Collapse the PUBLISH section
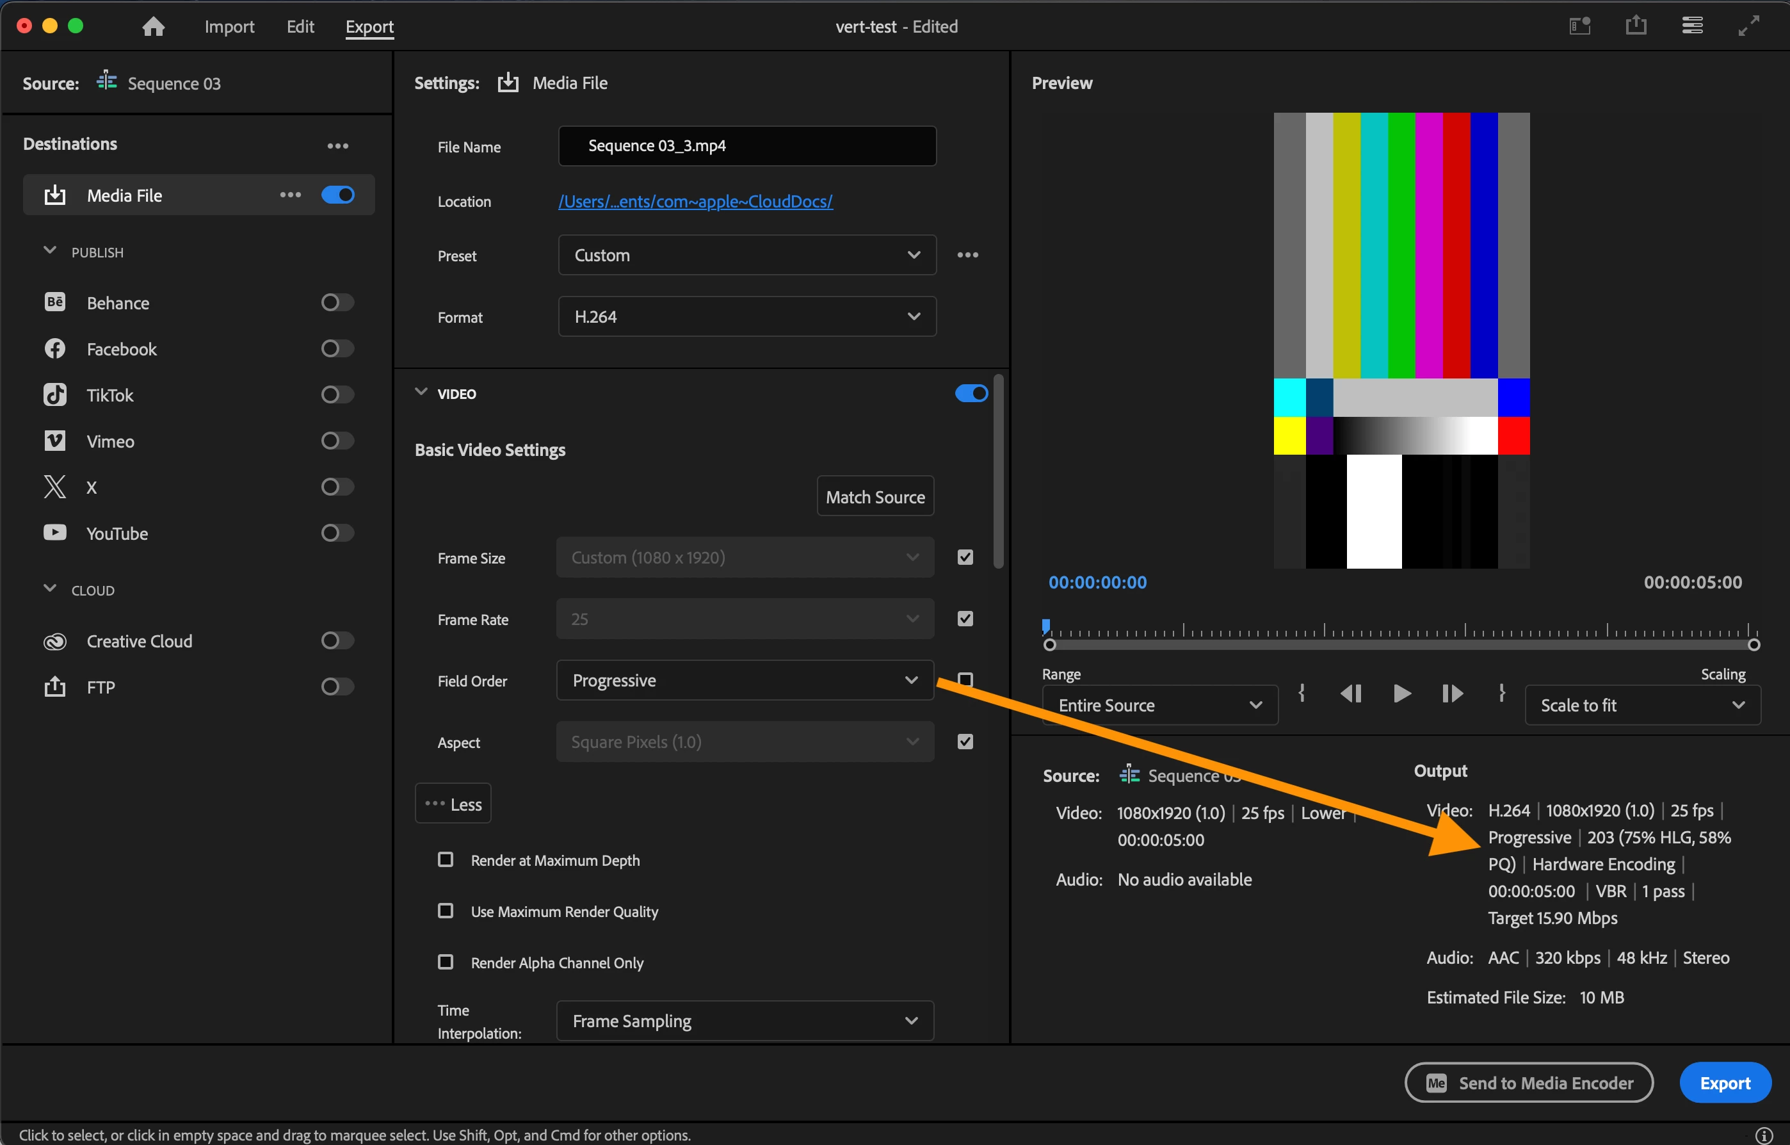Screen dimensions: 1790x1145 tap(50, 251)
